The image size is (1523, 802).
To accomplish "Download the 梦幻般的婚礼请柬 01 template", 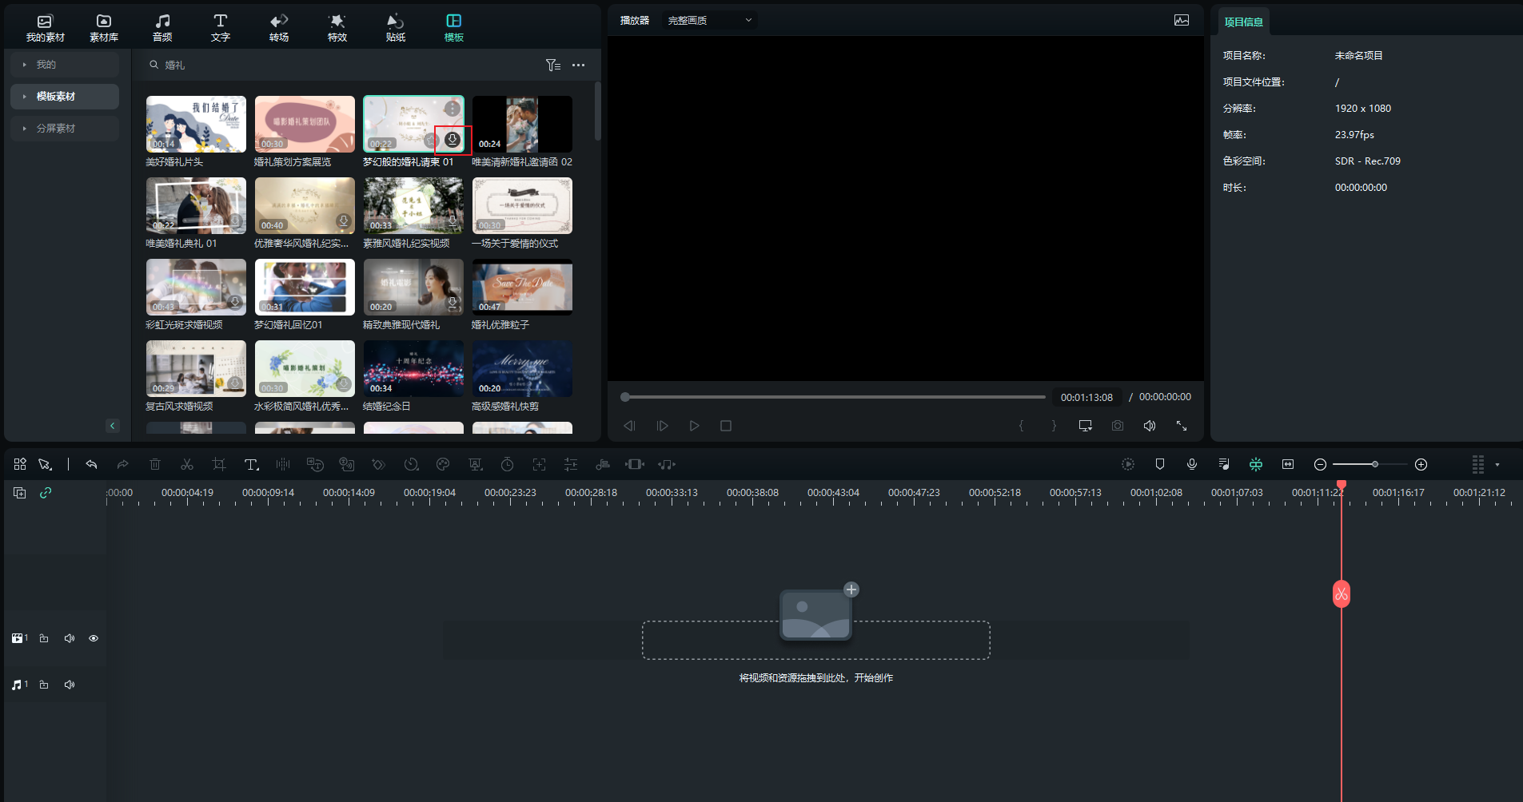I will (453, 140).
